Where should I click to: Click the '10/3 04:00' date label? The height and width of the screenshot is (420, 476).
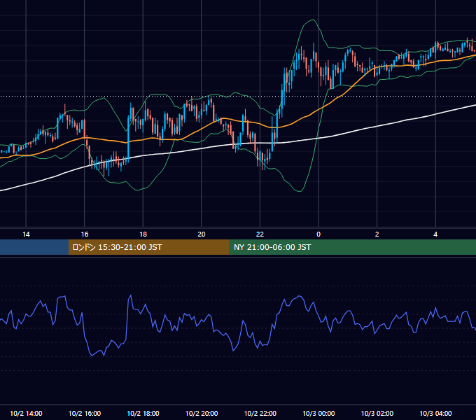435,413
